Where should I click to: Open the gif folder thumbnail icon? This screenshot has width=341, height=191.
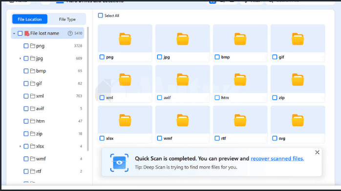(298, 39)
